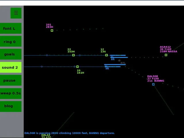Select the ACA412 aircraft square marker
Viewport: 184px width, 138px height.
[x=166, y=55]
